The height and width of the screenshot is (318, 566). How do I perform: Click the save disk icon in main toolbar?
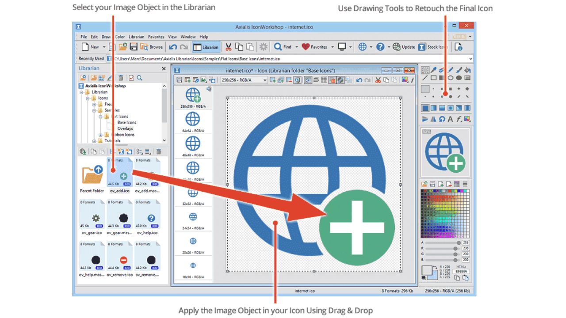pyautogui.click(x=133, y=47)
